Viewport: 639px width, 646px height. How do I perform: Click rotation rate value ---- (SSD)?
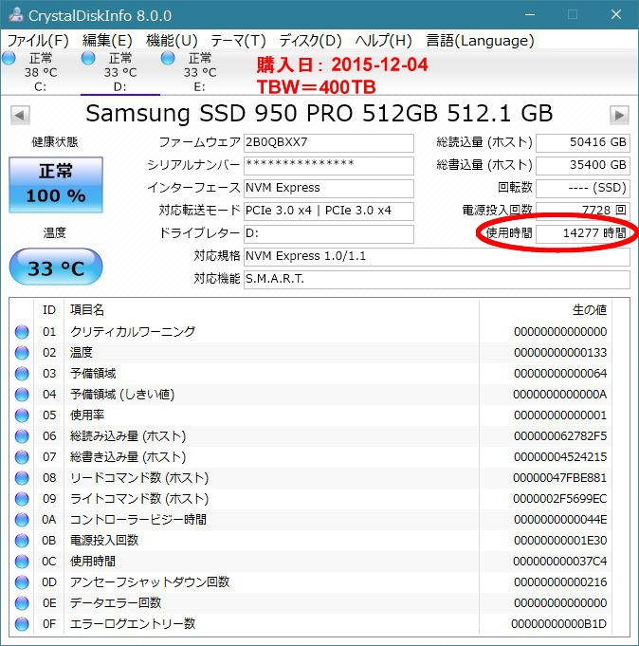(x=583, y=188)
